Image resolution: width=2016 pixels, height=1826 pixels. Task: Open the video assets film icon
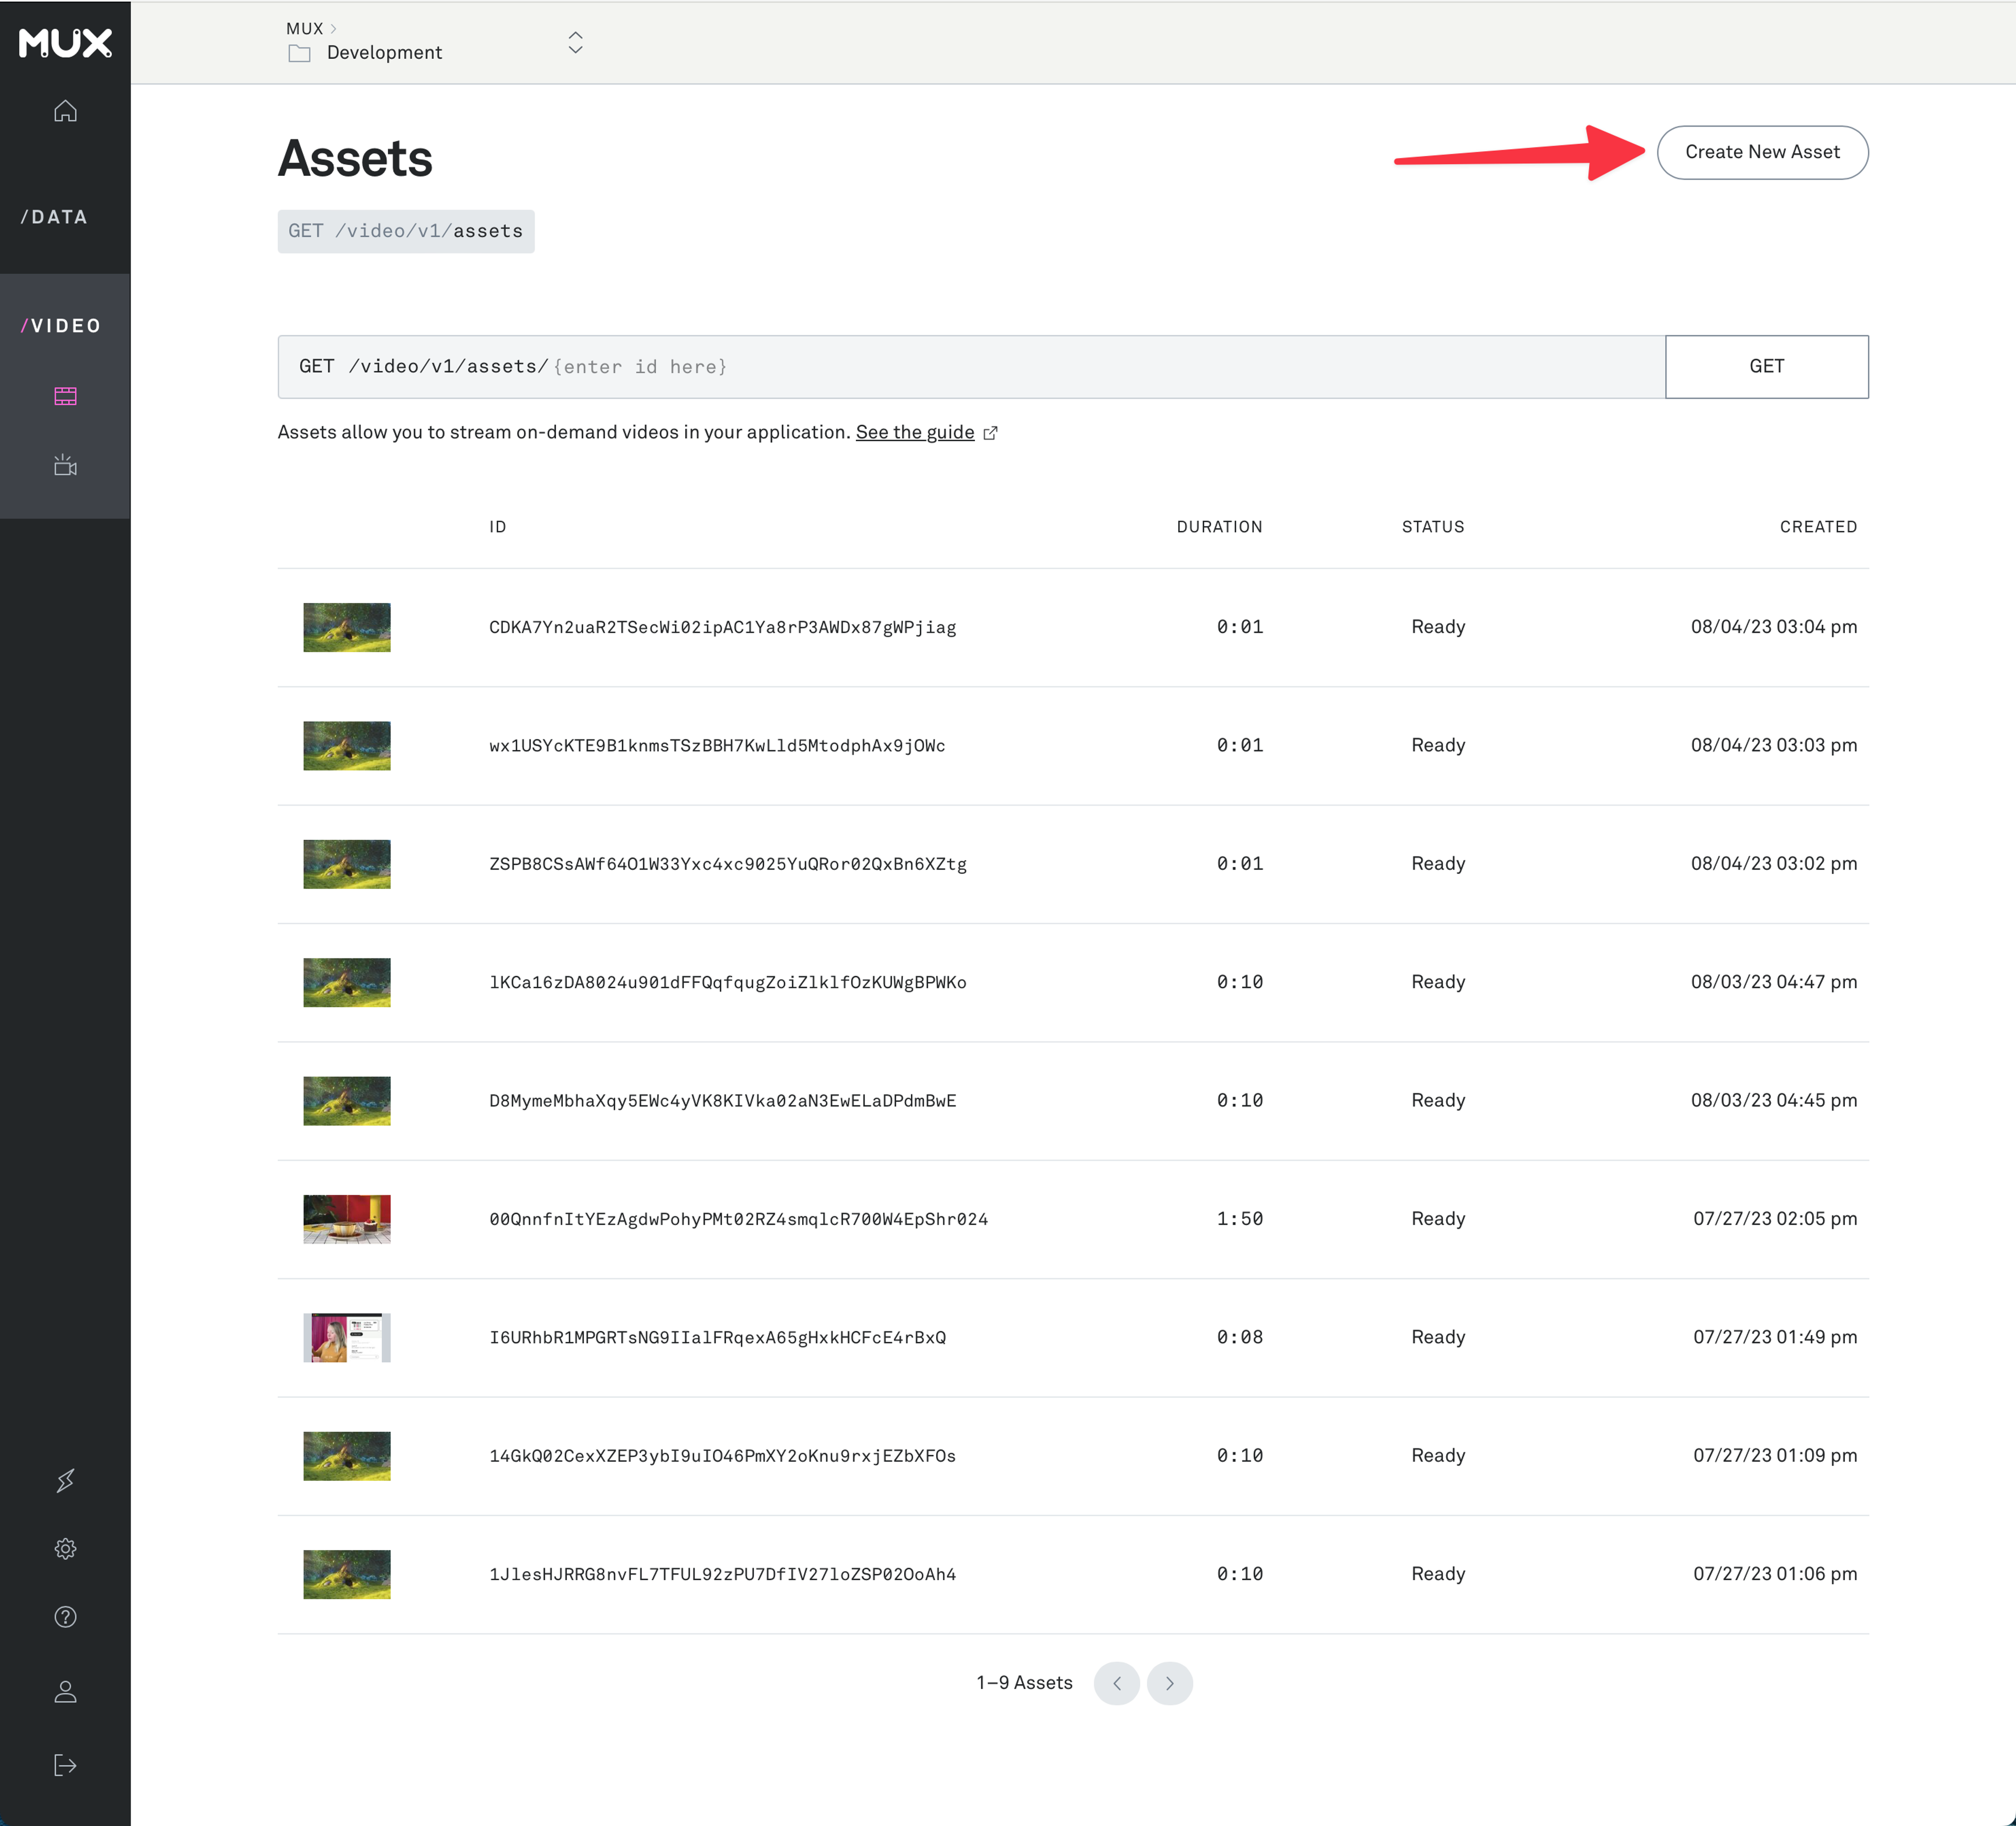[65, 396]
